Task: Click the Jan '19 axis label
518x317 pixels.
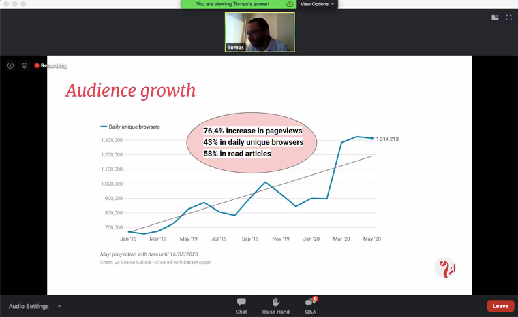Action: pyautogui.click(x=128, y=239)
